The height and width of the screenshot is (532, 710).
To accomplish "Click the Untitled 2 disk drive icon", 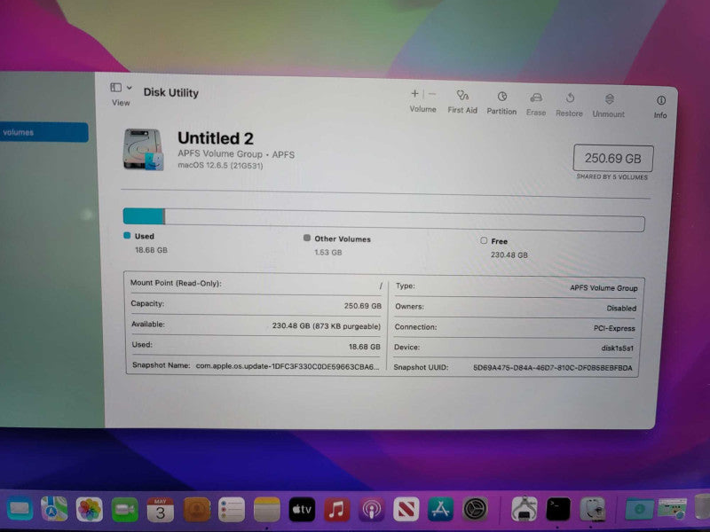I will tap(143, 150).
